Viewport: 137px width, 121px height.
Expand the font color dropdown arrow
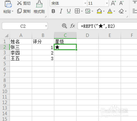pos(114,11)
